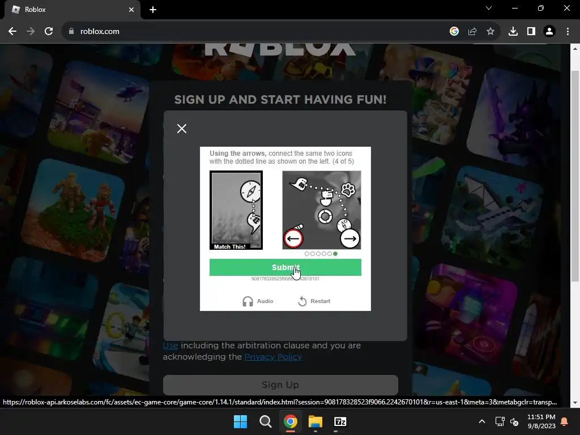Go back in browser history

(12, 32)
